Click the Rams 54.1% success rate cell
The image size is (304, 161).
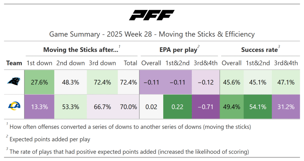258,107
